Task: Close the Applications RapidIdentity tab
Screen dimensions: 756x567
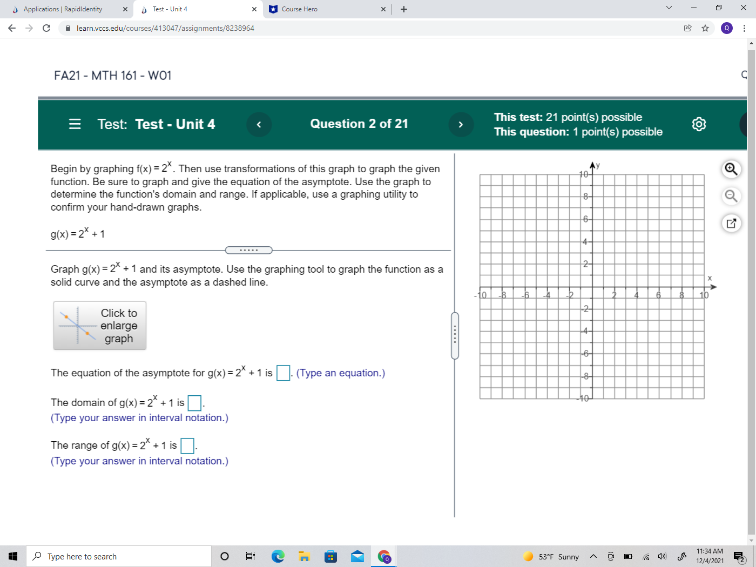Action: [125, 9]
